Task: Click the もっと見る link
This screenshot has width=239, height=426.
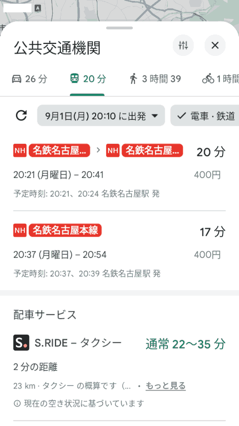Action: pos(166,386)
